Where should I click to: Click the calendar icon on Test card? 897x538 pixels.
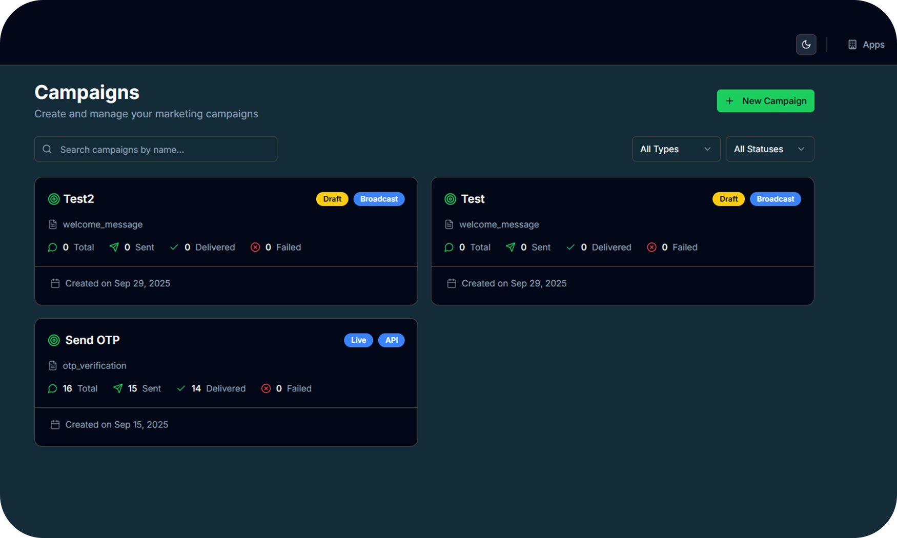tap(451, 283)
